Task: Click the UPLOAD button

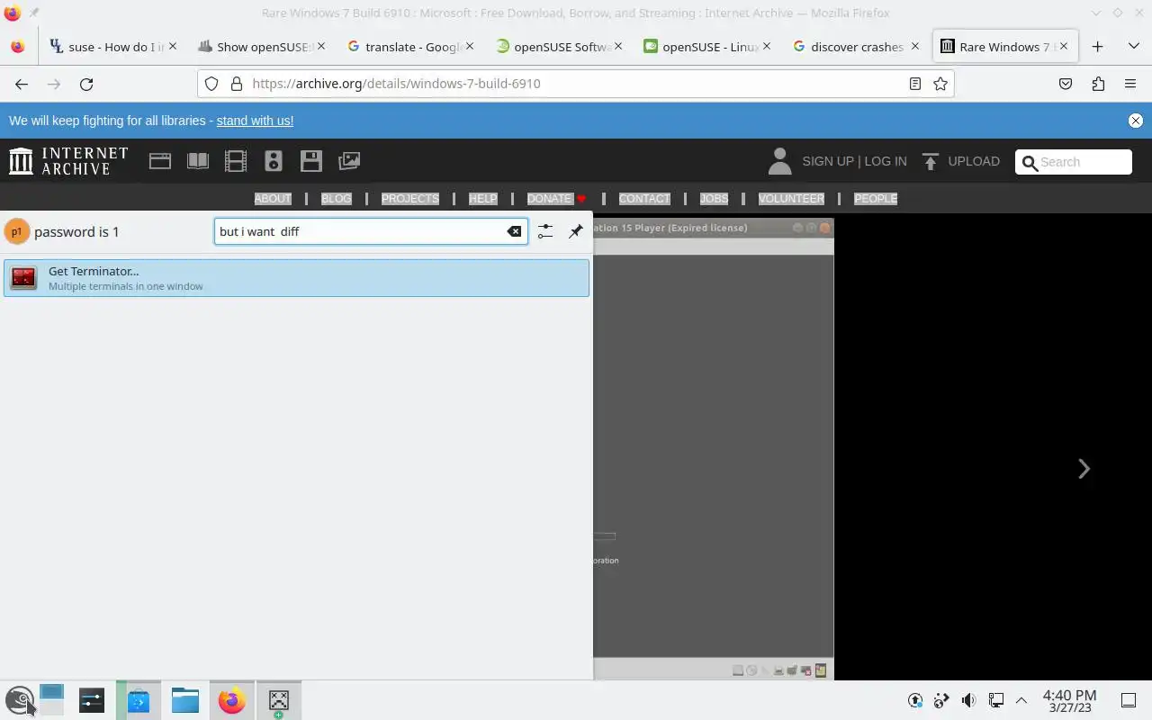Action: [961, 161]
